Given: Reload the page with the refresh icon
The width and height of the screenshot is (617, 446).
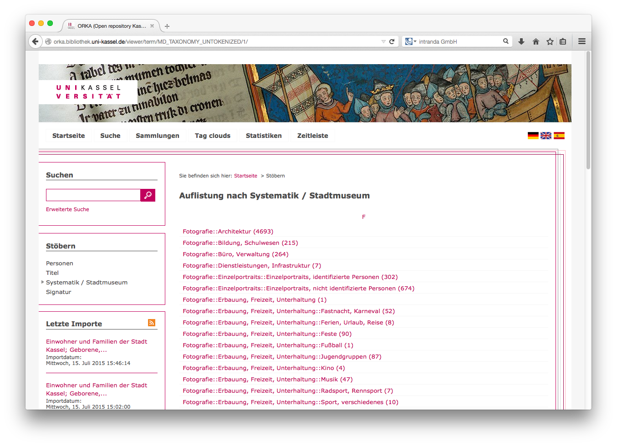Looking at the screenshot, I should (x=392, y=41).
